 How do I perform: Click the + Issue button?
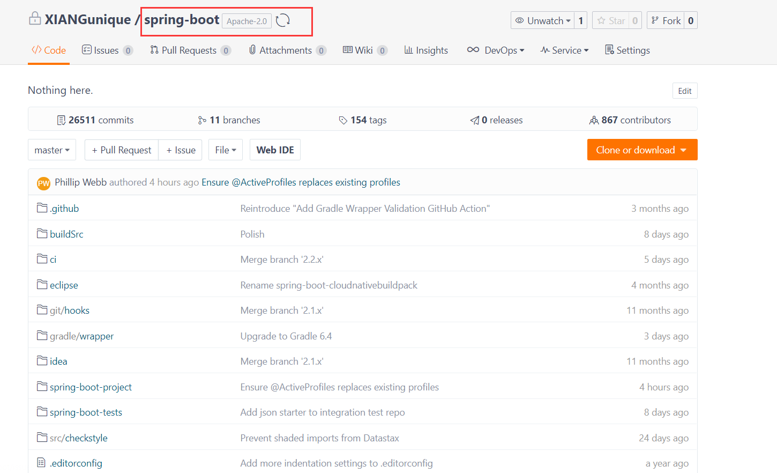(x=181, y=150)
